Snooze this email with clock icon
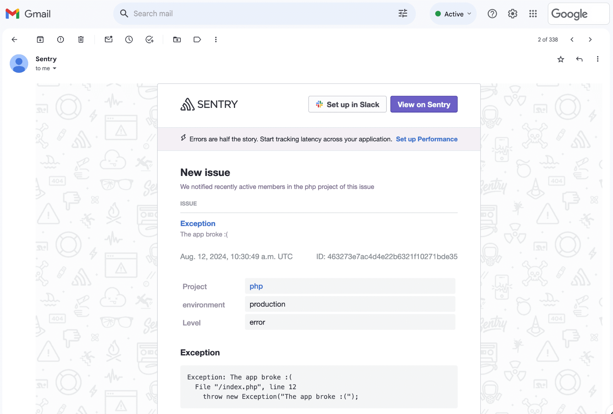This screenshot has height=414, width=613. pos(129,40)
